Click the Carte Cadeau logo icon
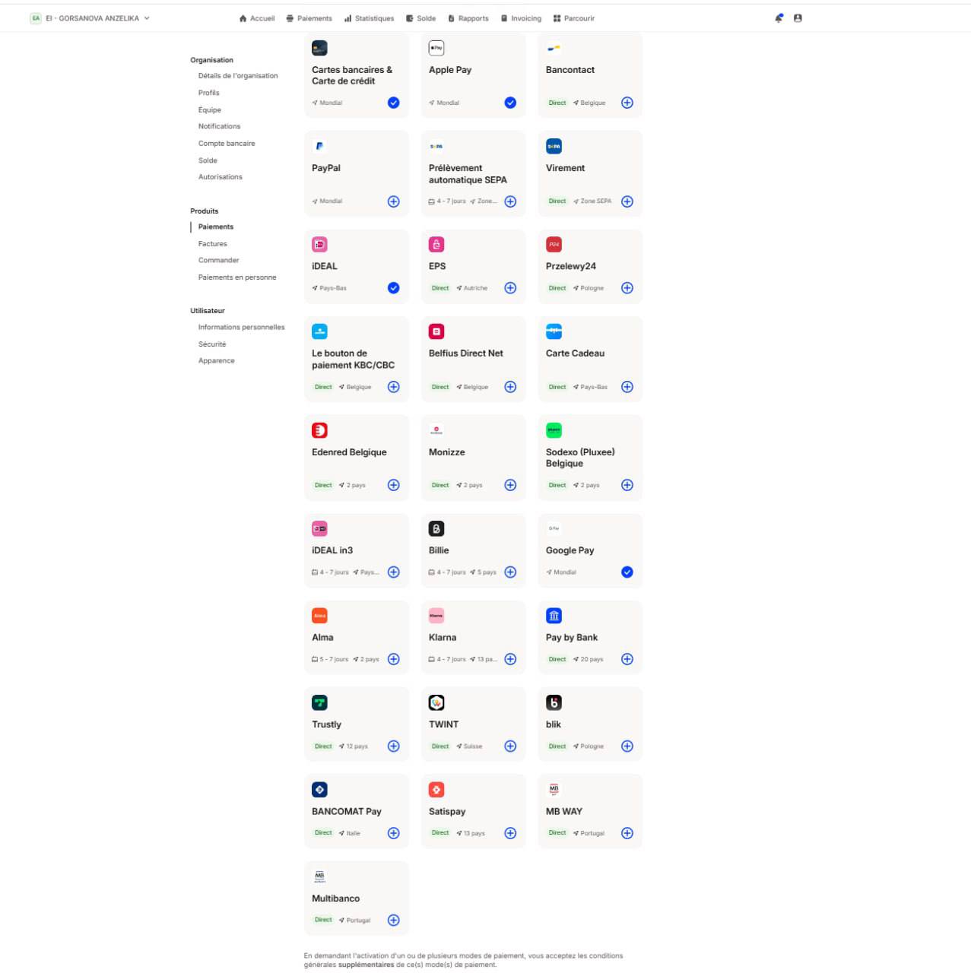971x973 pixels. pos(554,331)
